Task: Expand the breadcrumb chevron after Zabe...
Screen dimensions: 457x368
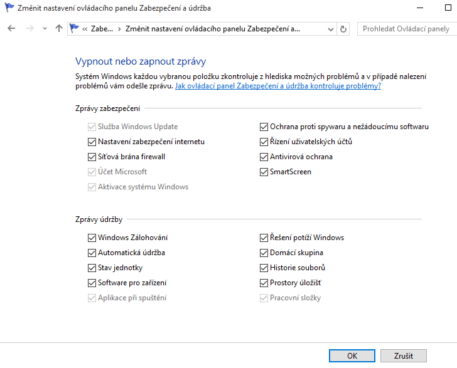Action: click(x=119, y=29)
